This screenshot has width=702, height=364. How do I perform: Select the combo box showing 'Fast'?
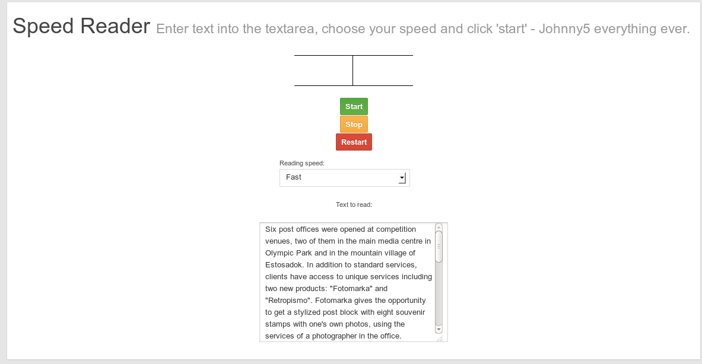[x=332, y=177]
